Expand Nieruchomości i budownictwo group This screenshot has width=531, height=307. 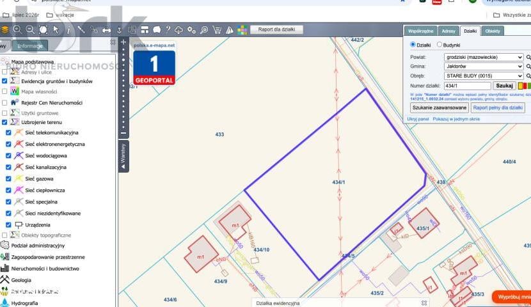45,269
